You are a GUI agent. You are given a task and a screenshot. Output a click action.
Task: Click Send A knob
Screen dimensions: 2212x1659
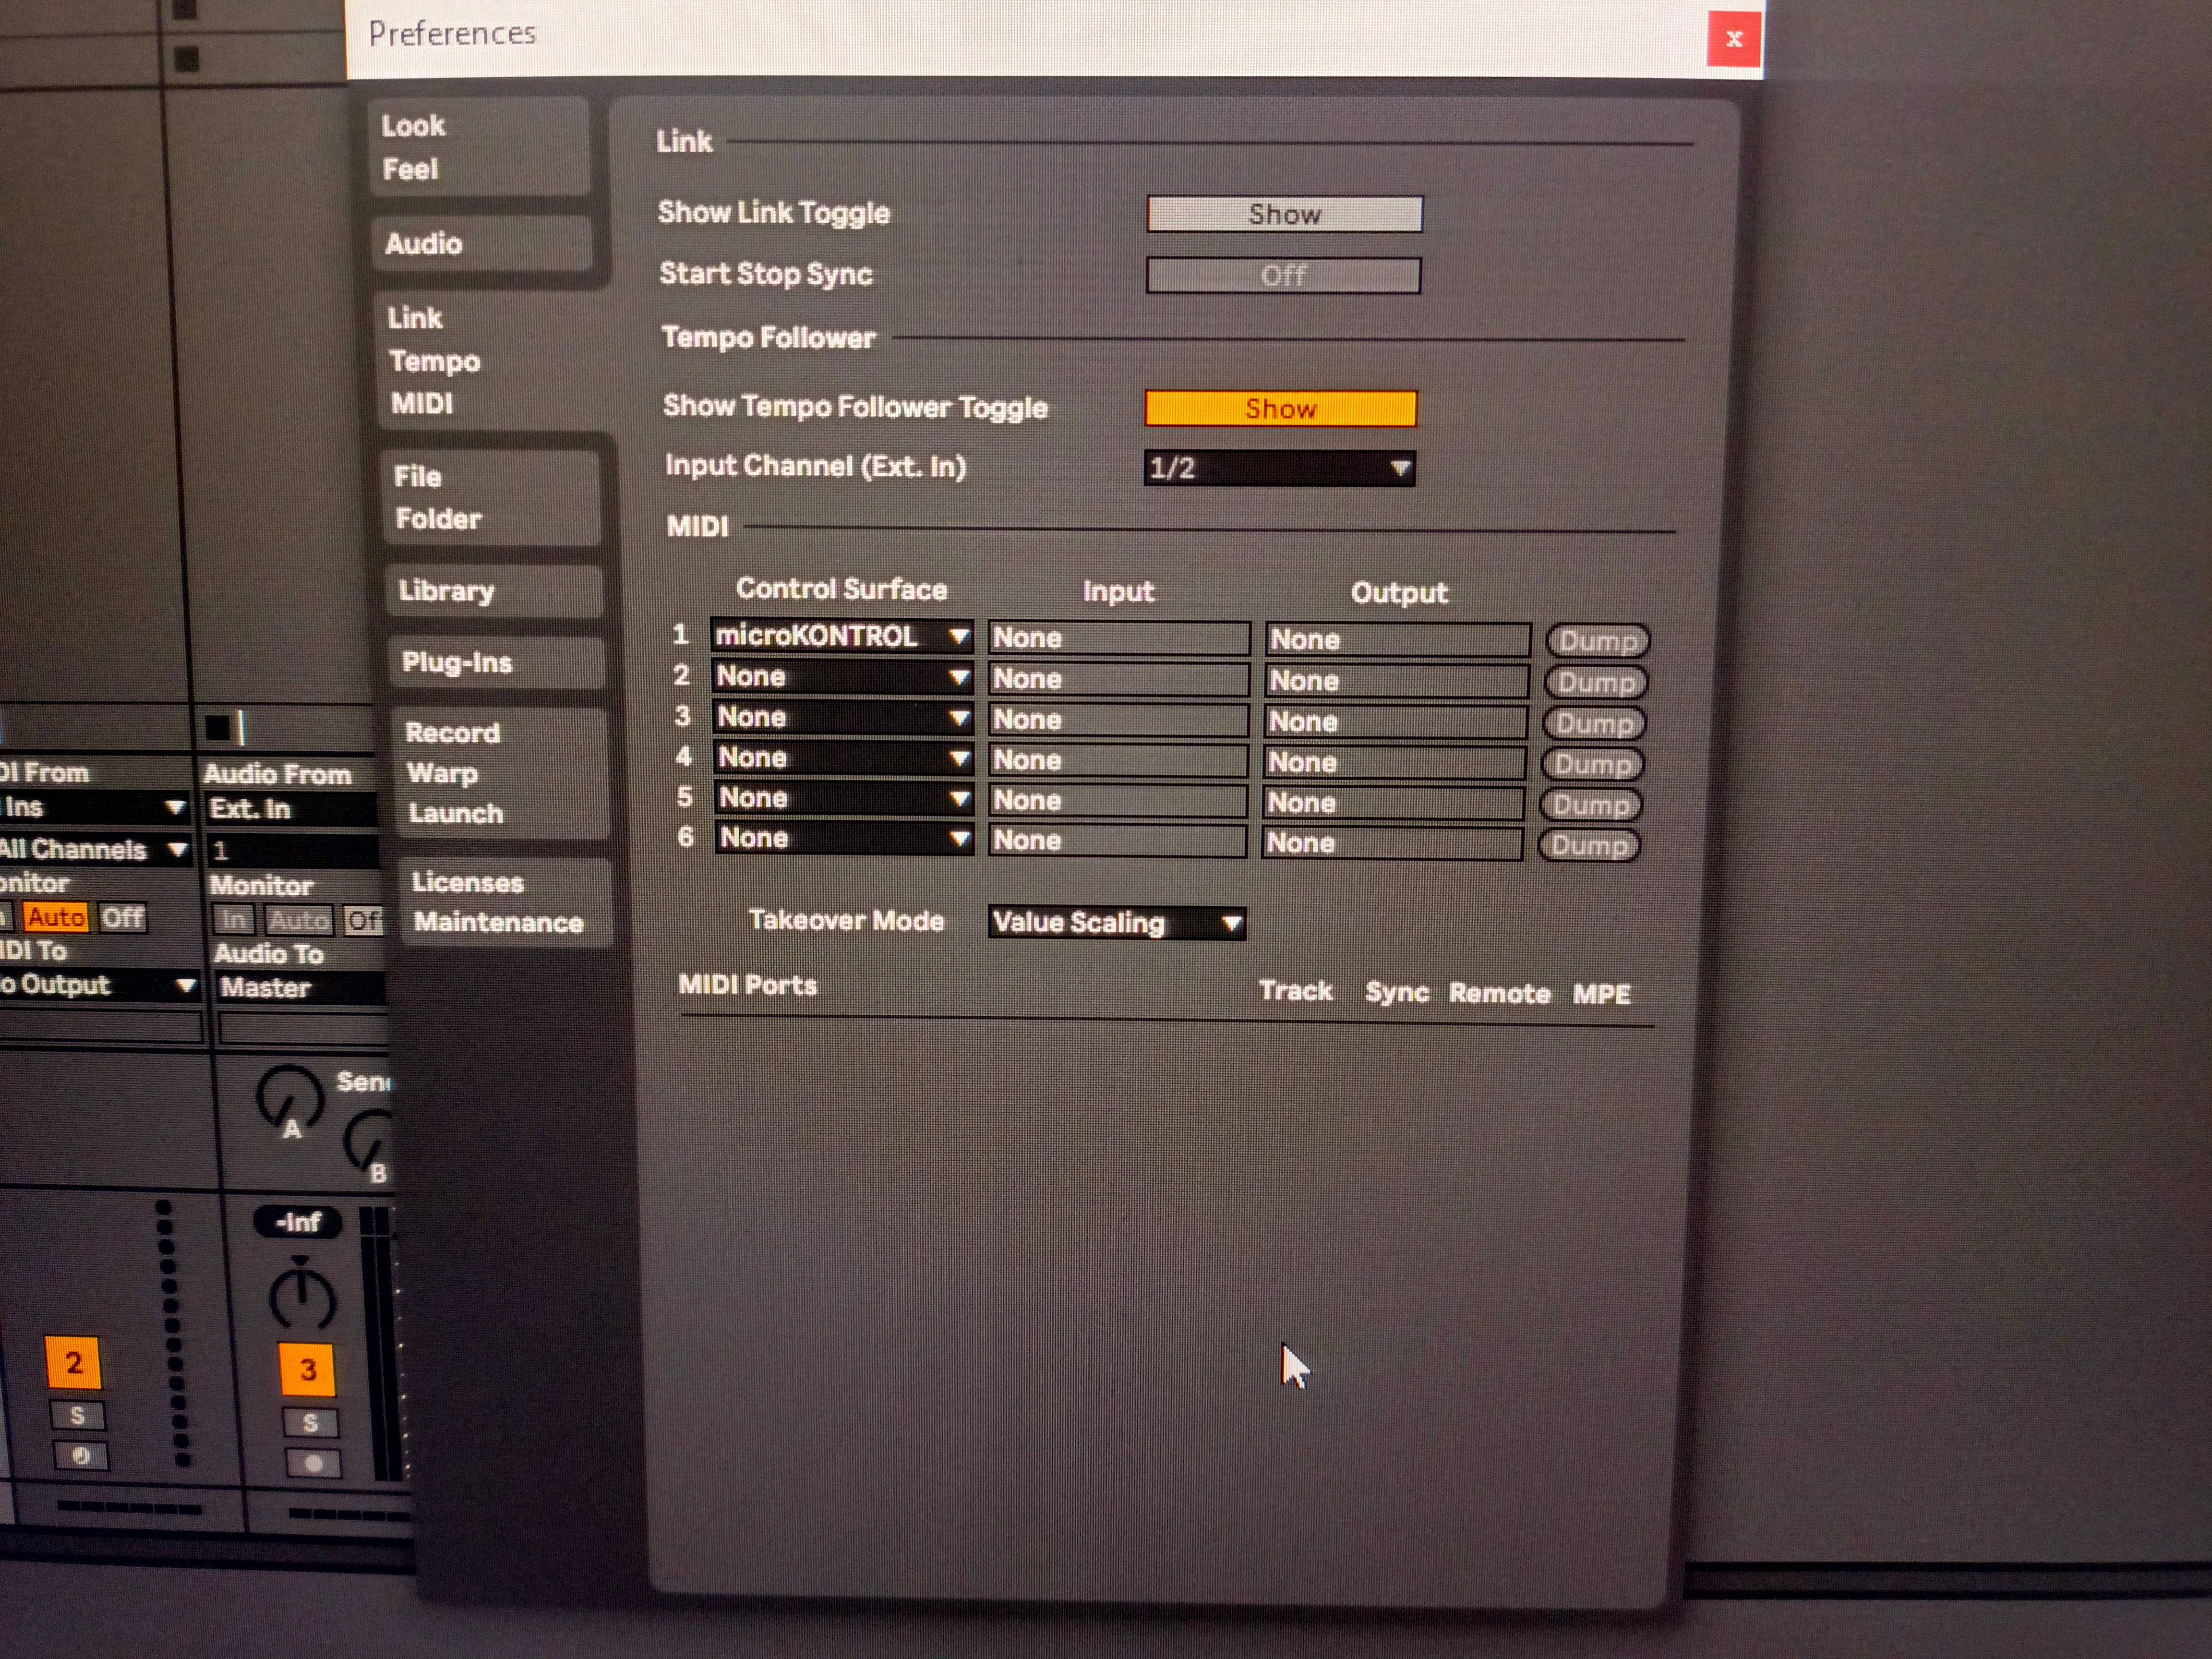(289, 1097)
